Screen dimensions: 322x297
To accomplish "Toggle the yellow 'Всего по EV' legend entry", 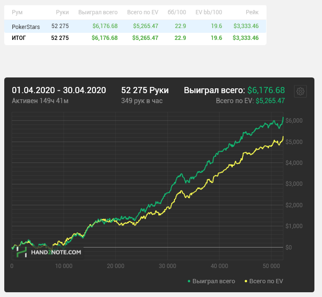I will click(x=264, y=281).
